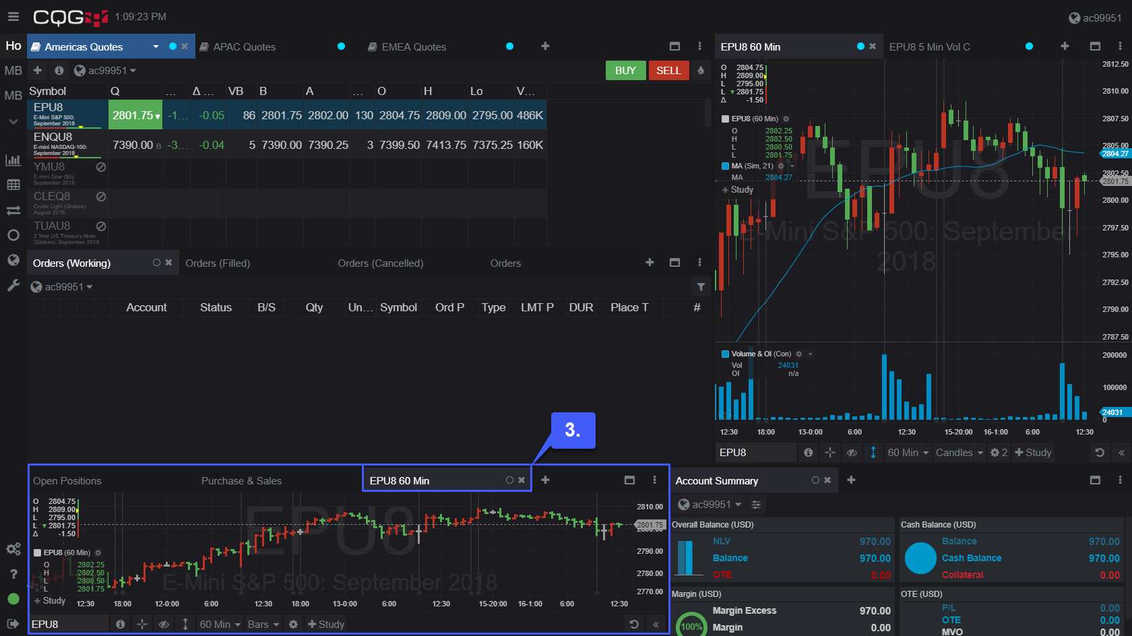Screen dimensions: 1132x636
Task: Click the sidebar logout icon
Action: click(13, 624)
